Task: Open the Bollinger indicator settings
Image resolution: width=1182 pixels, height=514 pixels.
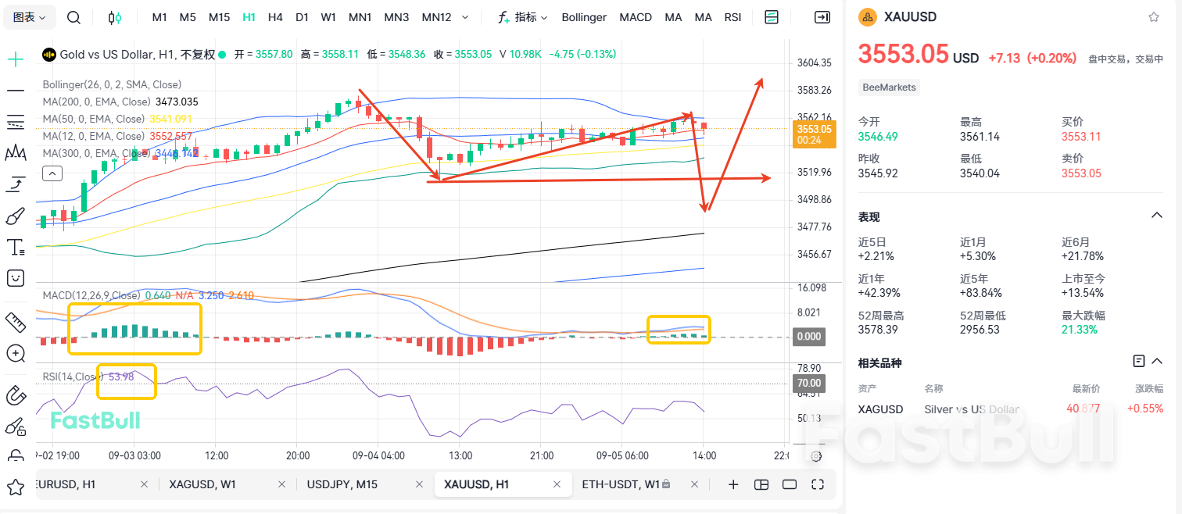Action: [x=583, y=16]
